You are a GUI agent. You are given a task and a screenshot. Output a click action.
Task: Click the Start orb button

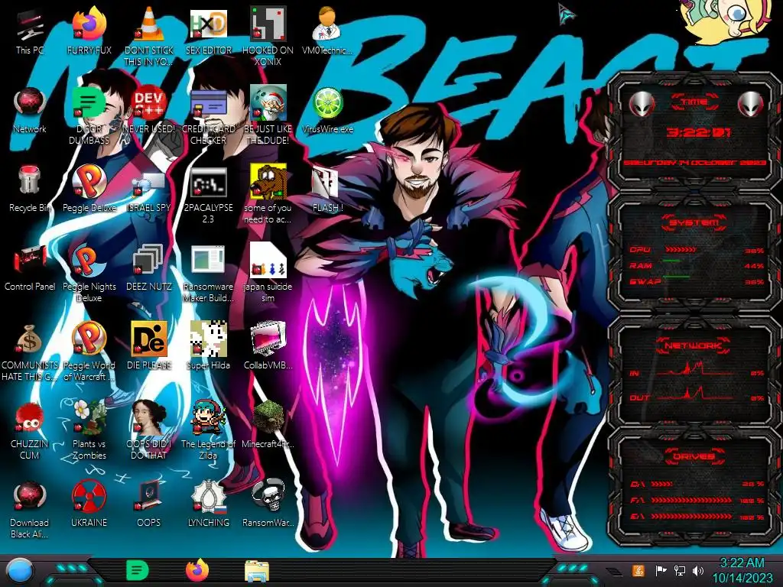tap(20, 571)
